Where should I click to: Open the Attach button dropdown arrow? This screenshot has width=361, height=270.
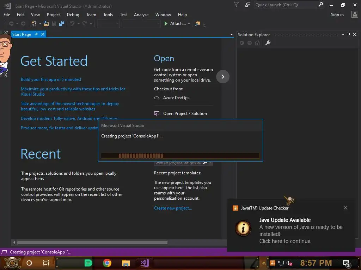189,24
